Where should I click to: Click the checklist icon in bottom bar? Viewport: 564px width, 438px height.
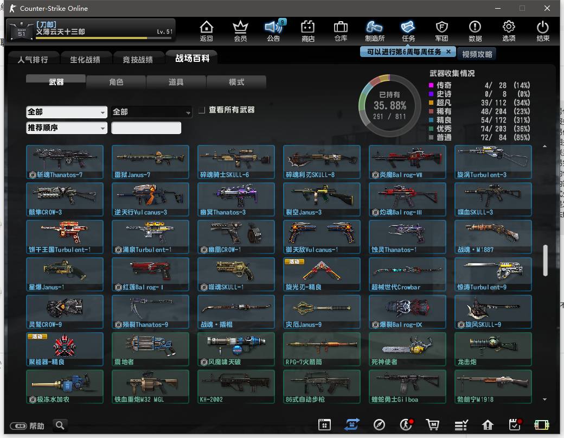(461, 425)
